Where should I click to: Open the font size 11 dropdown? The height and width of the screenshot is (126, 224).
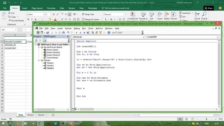click(x=50, y=14)
